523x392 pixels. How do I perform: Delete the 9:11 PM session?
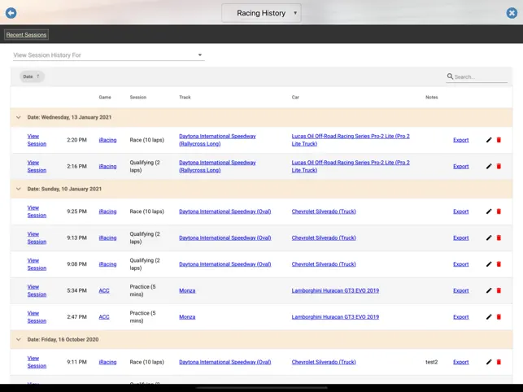pyautogui.click(x=499, y=362)
